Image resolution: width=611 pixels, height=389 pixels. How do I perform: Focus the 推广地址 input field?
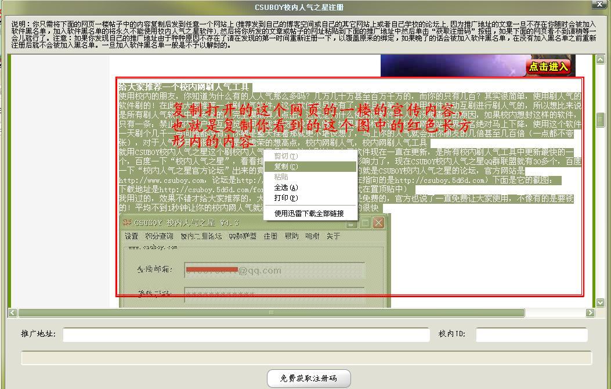point(247,335)
